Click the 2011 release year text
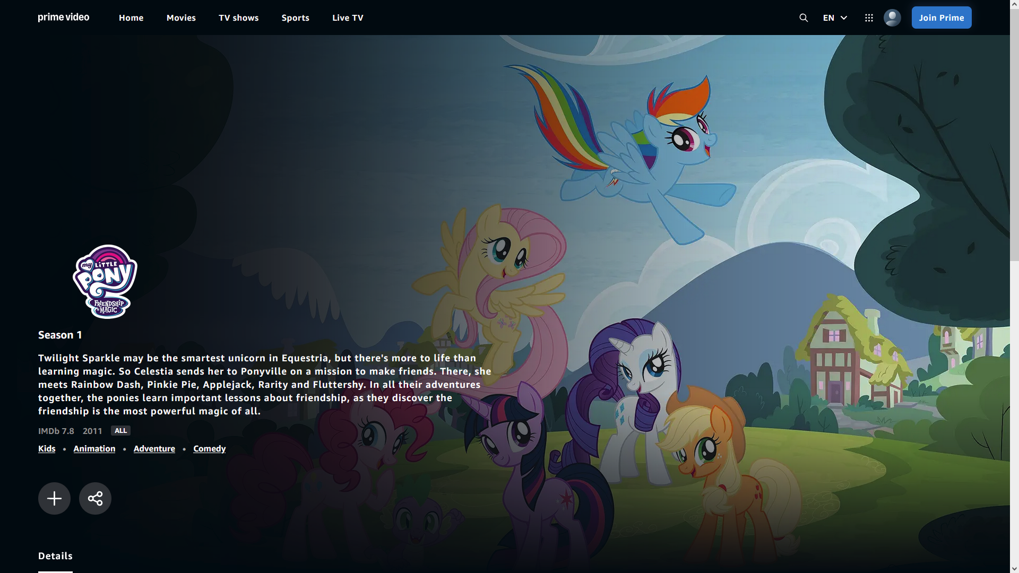 [x=92, y=431]
